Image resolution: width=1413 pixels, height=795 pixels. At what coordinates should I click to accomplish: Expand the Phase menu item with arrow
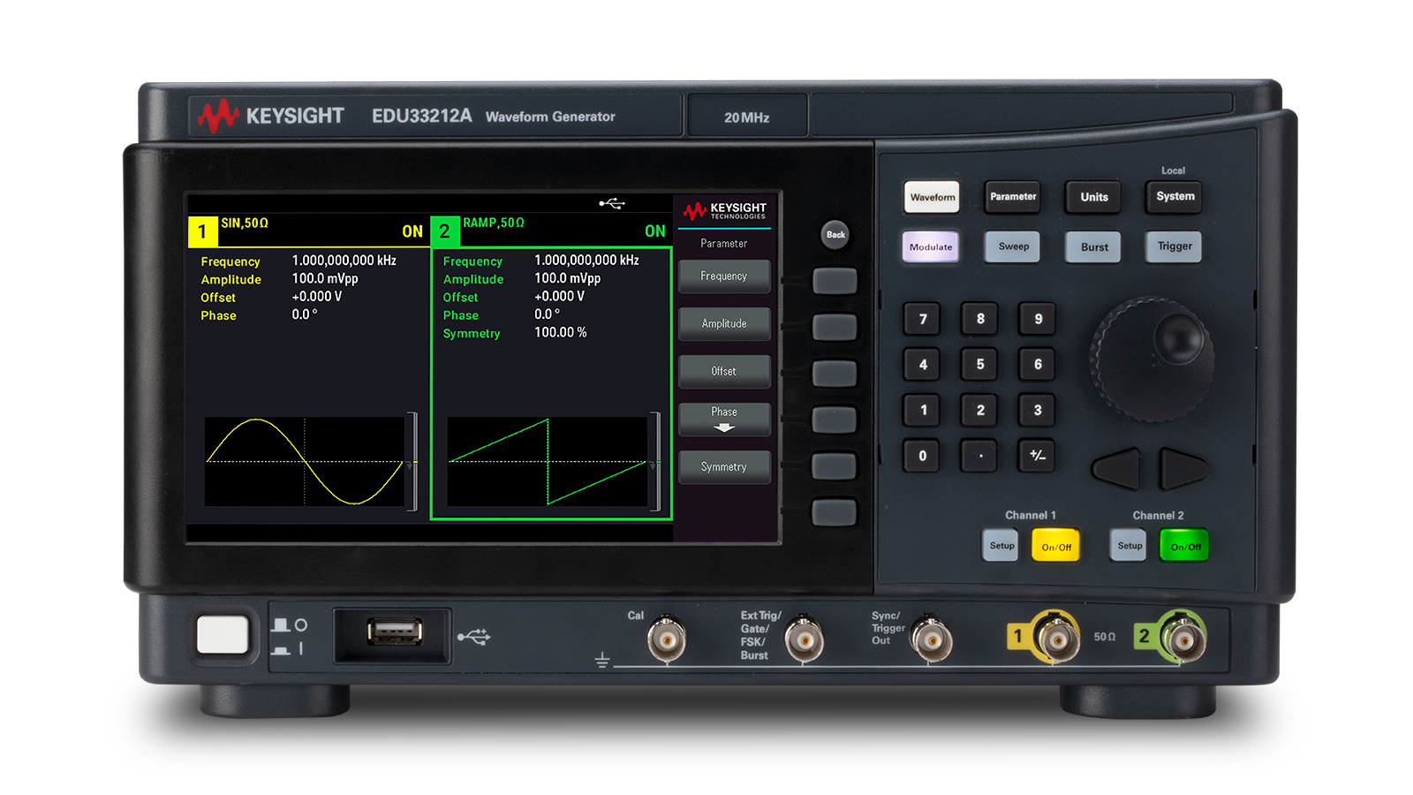(724, 420)
